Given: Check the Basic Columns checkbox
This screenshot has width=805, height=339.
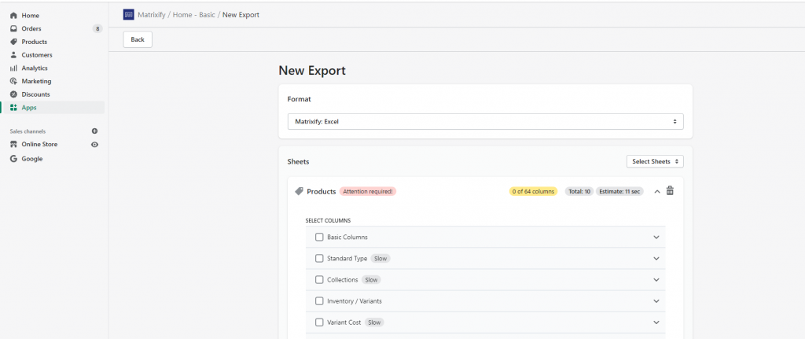Looking at the screenshot, I should pos(319,238).
